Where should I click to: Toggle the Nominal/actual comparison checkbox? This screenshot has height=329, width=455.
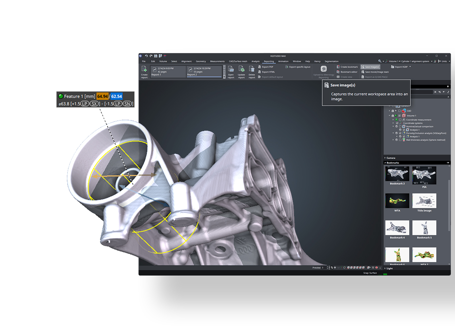coord(400,126)
